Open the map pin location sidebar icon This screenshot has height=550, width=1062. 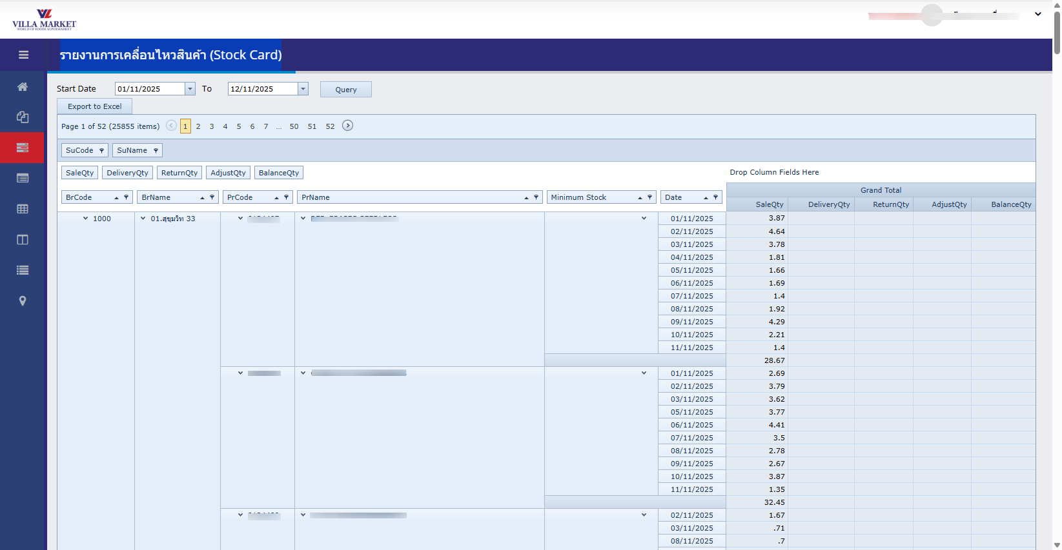[x=23, y=301]
